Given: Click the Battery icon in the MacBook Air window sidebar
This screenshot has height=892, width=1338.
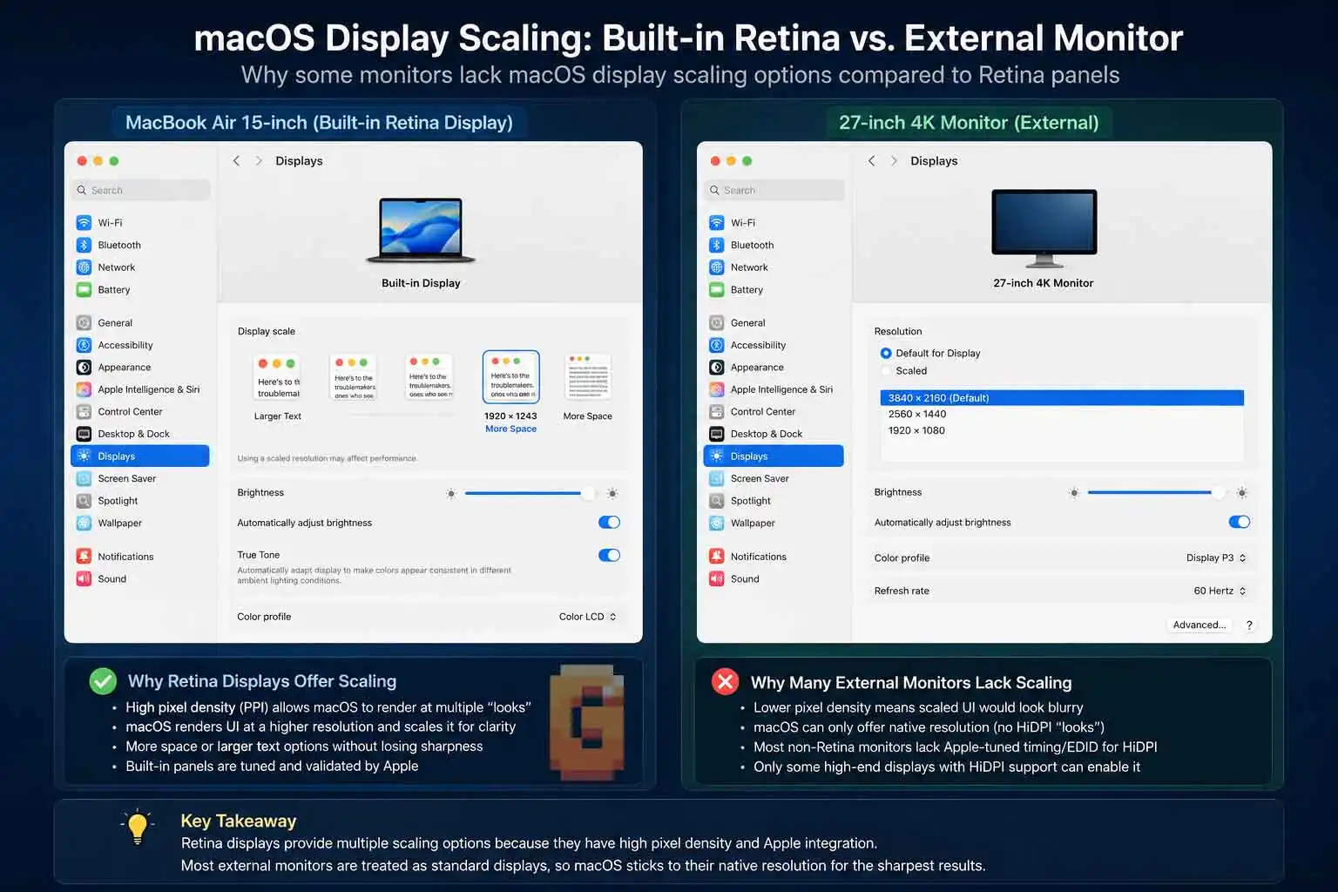Looking at the screenshot, I should (84, 290).
